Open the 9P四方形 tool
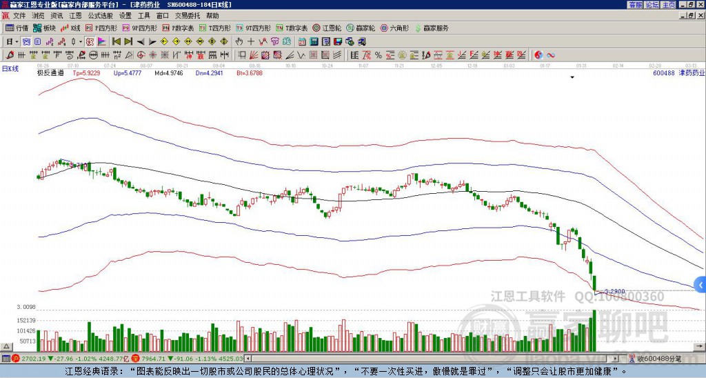Image resolution: width=706 pixels, height=378 pixels. pos(140,28)
